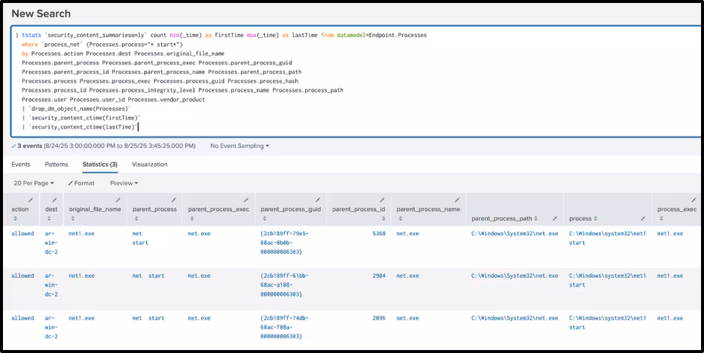This screenshot has height=353, width=704.
Task: Click edit pencil for parent_process_id column
Action: [382, 200]
